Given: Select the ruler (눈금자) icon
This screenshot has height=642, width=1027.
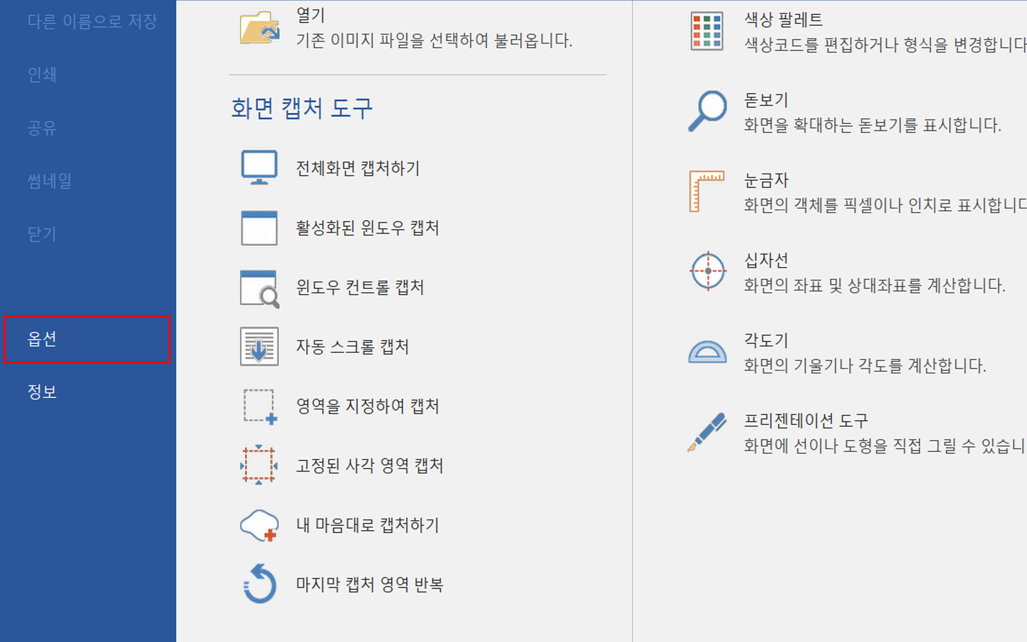Looking at the screenshot, I should [x=706, y=191].
